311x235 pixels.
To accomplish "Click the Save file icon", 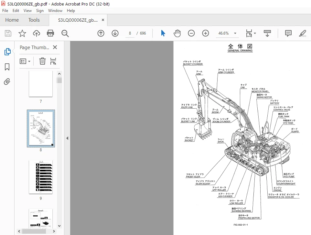I will click(8, 33).
